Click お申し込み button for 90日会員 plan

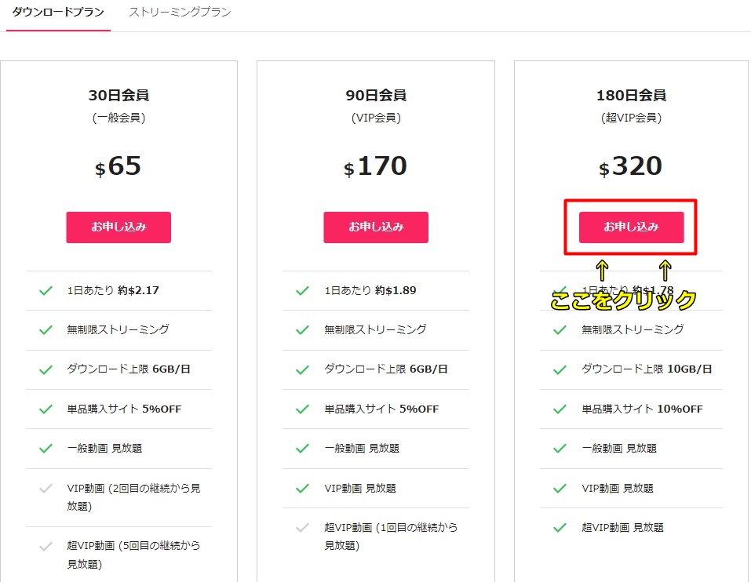tap(376, 227)
